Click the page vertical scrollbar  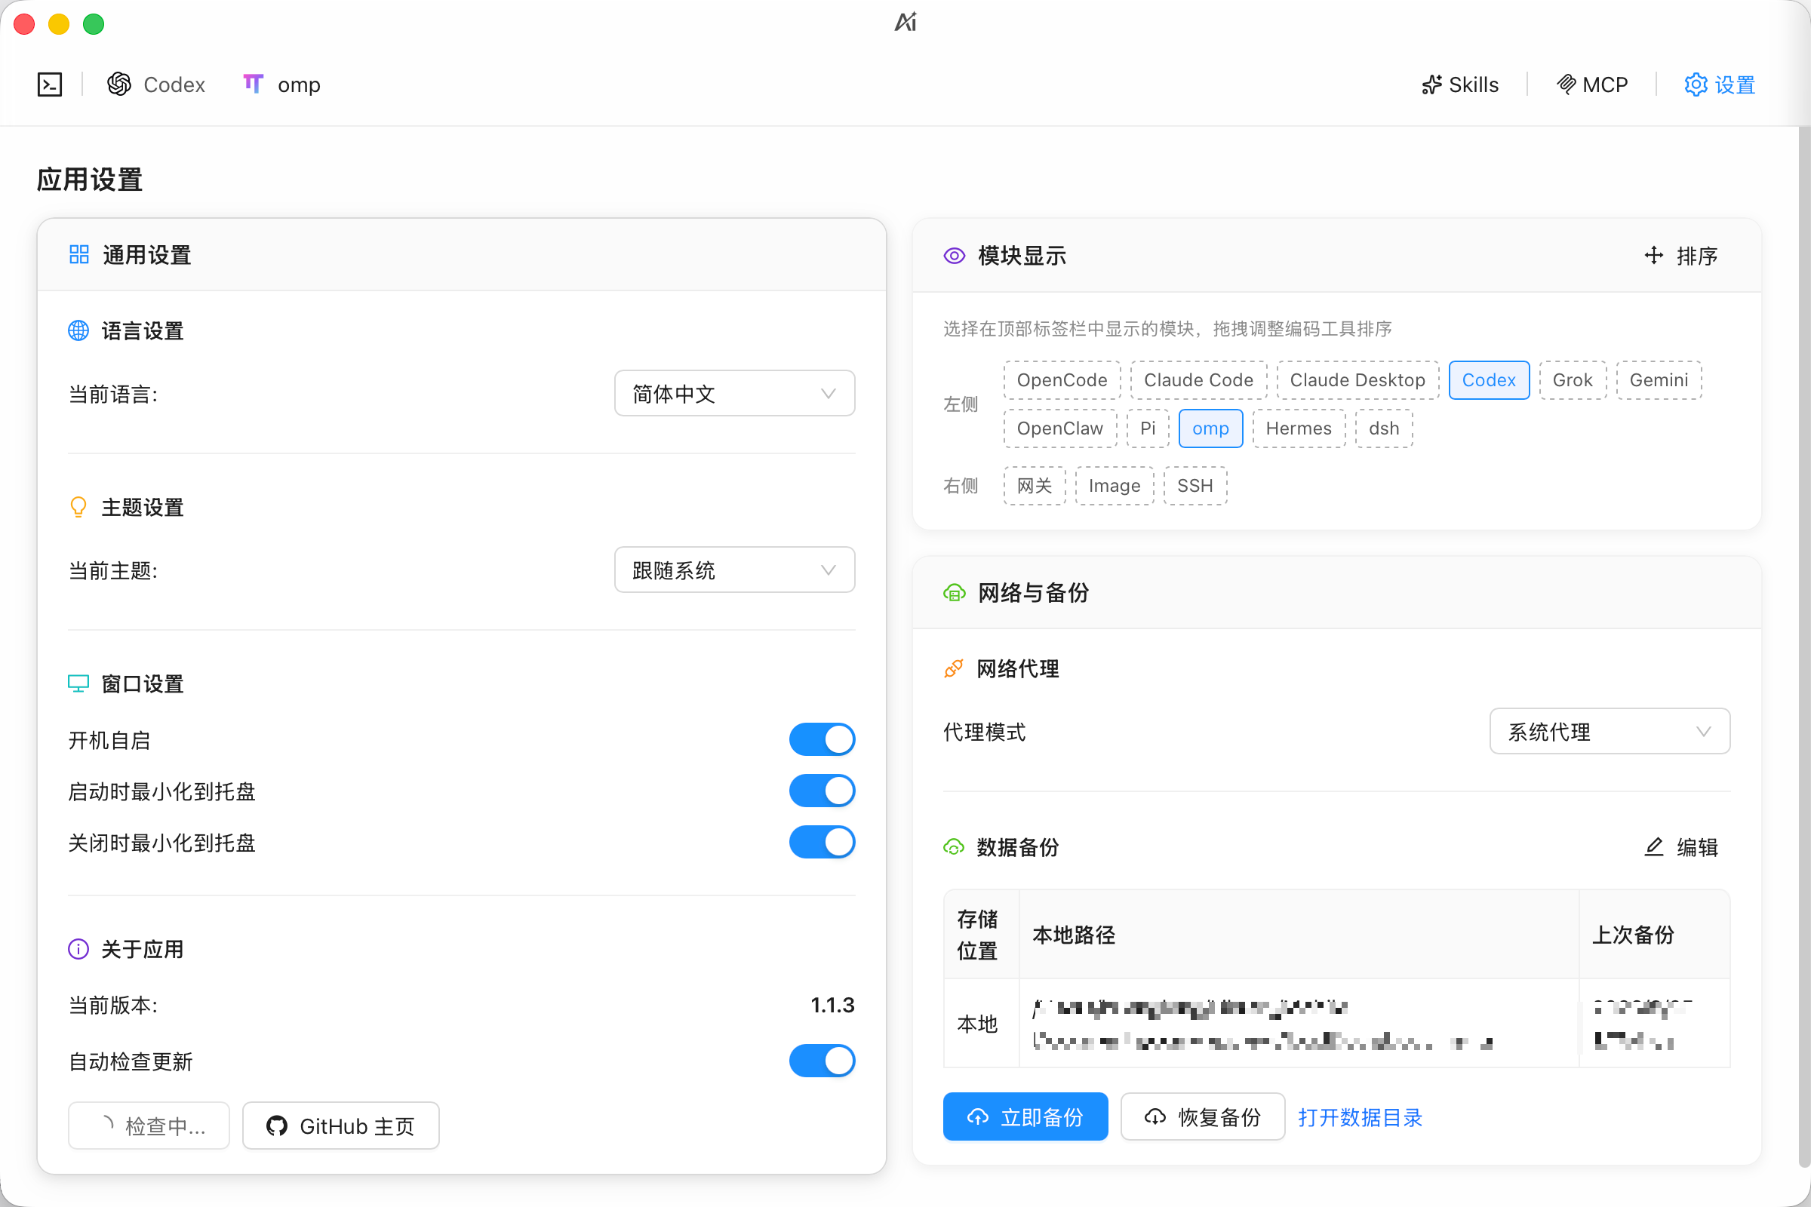1804,646
